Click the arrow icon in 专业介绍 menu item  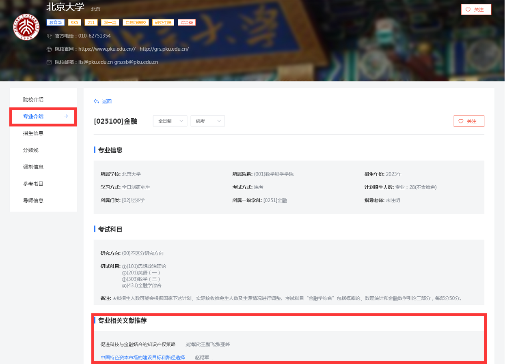[x=66, y=116]
